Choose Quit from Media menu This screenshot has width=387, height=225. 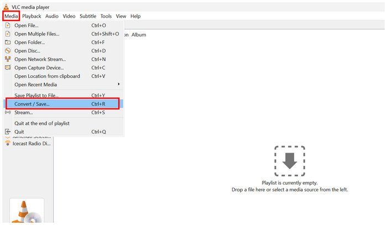tap(63, 132)
